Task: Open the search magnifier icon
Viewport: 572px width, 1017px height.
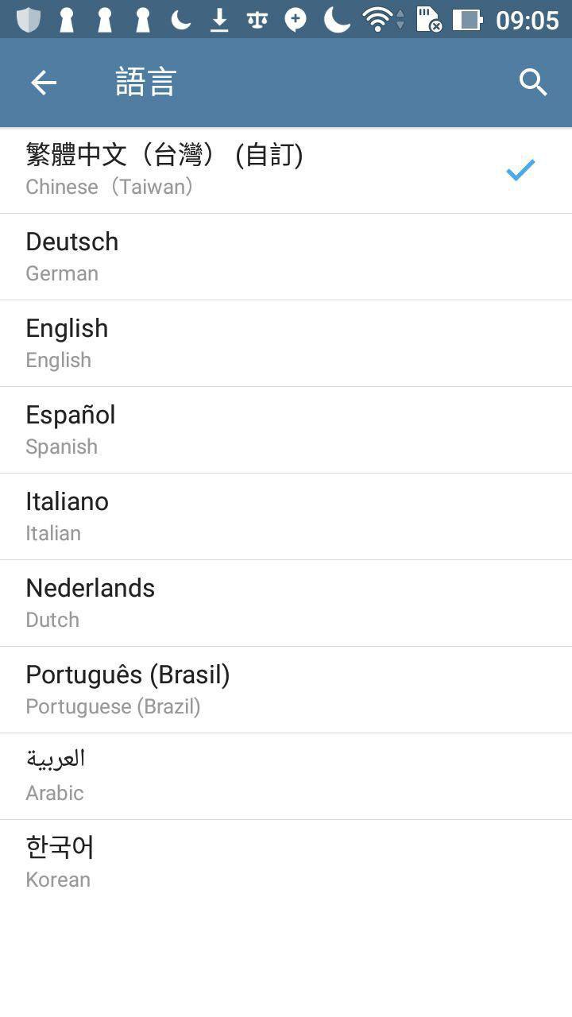Action: click(x=533, y=82)
